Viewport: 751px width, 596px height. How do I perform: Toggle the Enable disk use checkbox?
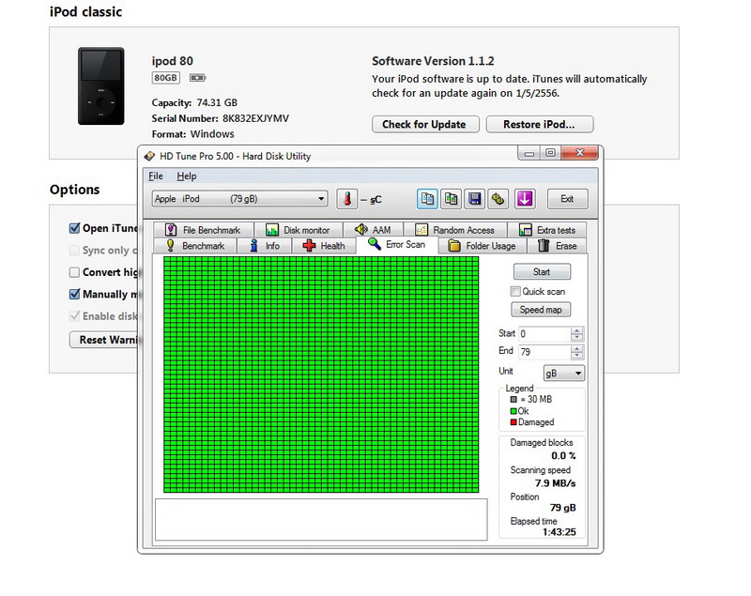[74, 316]
